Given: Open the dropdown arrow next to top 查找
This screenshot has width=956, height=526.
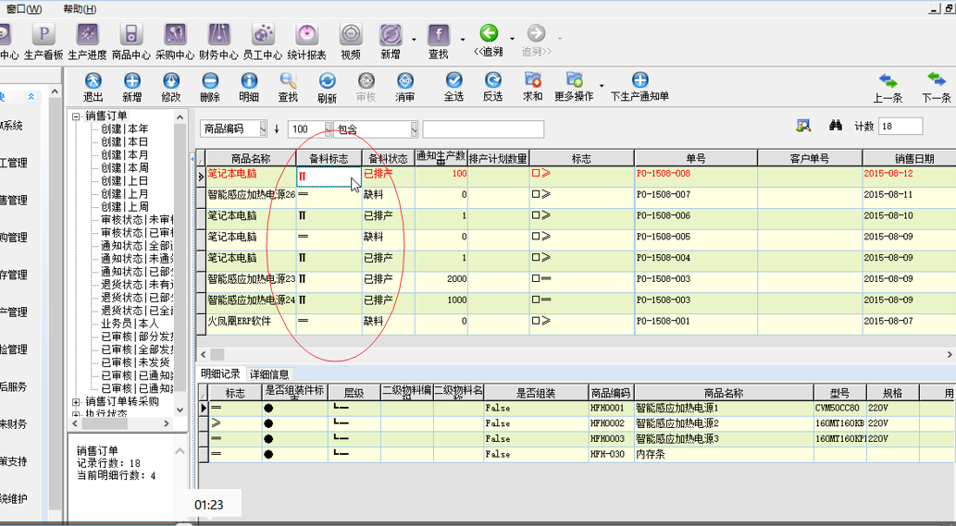Looking at the screenshot, I should coord(462,40).
